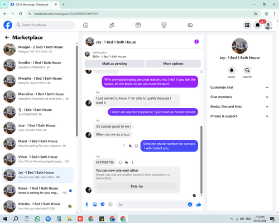The image size is (279, 223).
Task: Open Windows taskbar search
Action: (16, 219)
